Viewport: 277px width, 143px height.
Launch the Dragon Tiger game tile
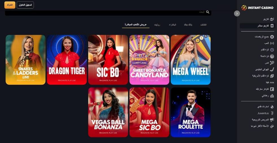pos(67,60)
